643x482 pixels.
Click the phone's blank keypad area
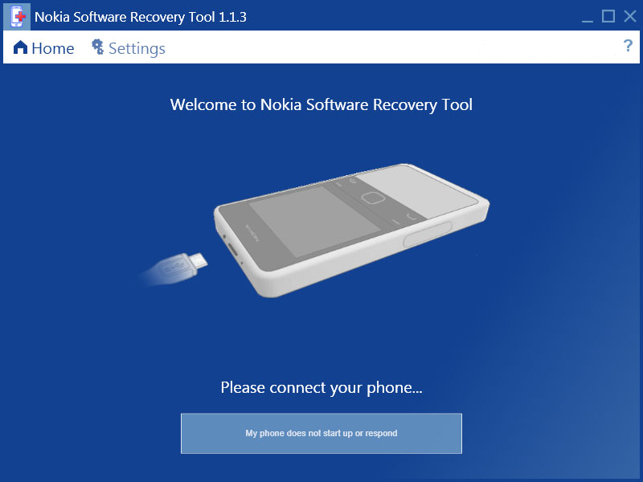pos(416,190)
